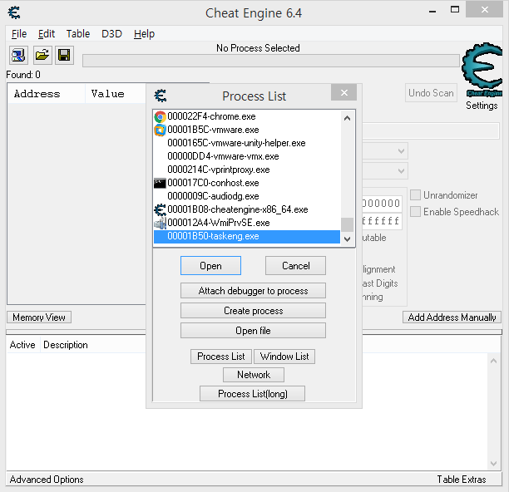Click the Save floppy disk icon
The height and width of the screenshot is (492, 509).
click(64, 55)
